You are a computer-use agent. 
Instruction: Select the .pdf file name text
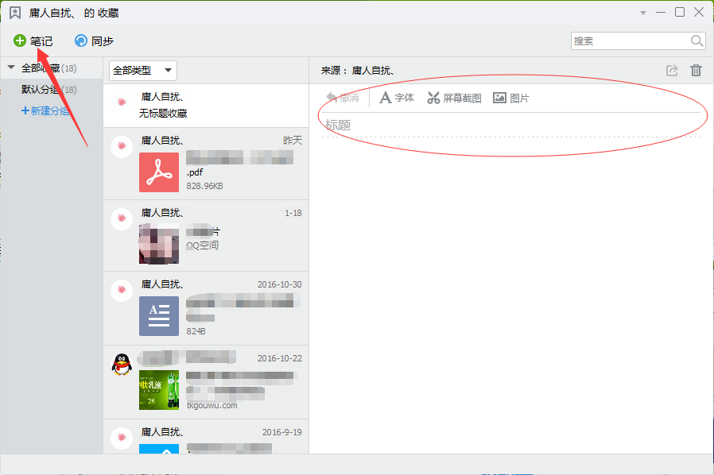(195, 172)
